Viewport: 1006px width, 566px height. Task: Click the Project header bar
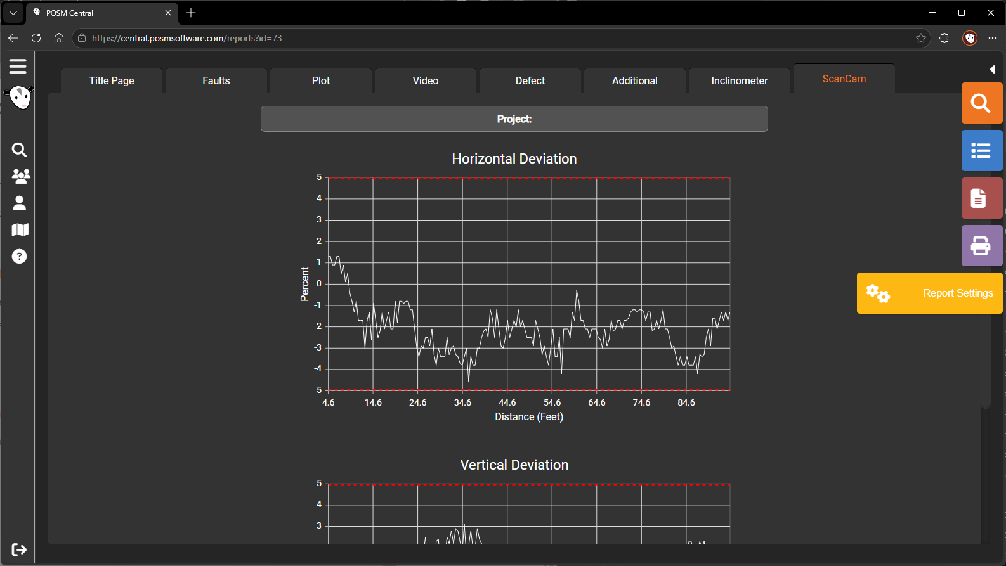[x=514, y=119]
